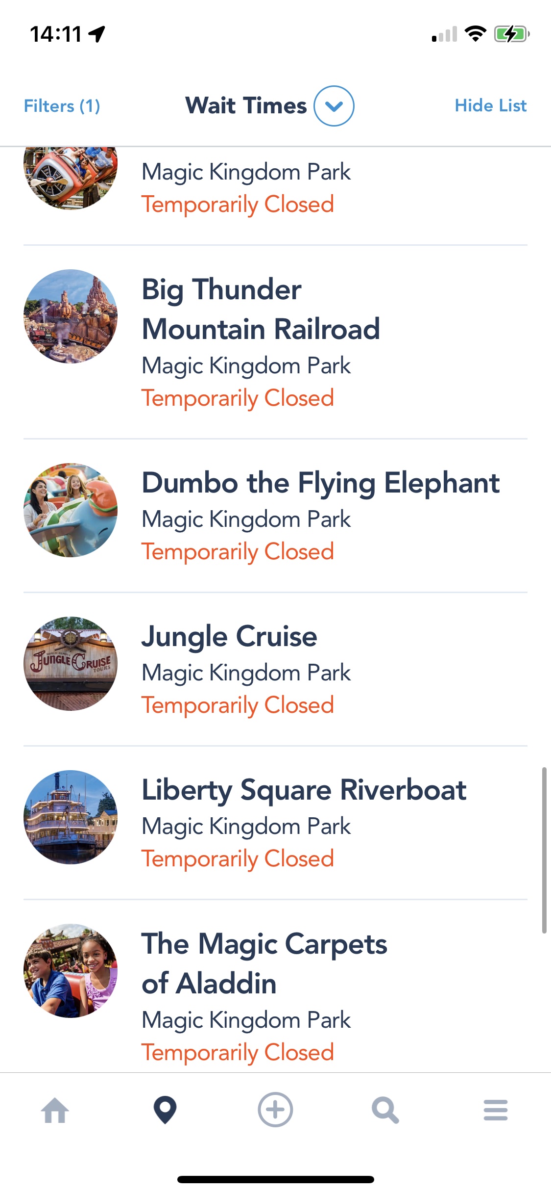Tap the plus circle add icon

[275, 1110]
